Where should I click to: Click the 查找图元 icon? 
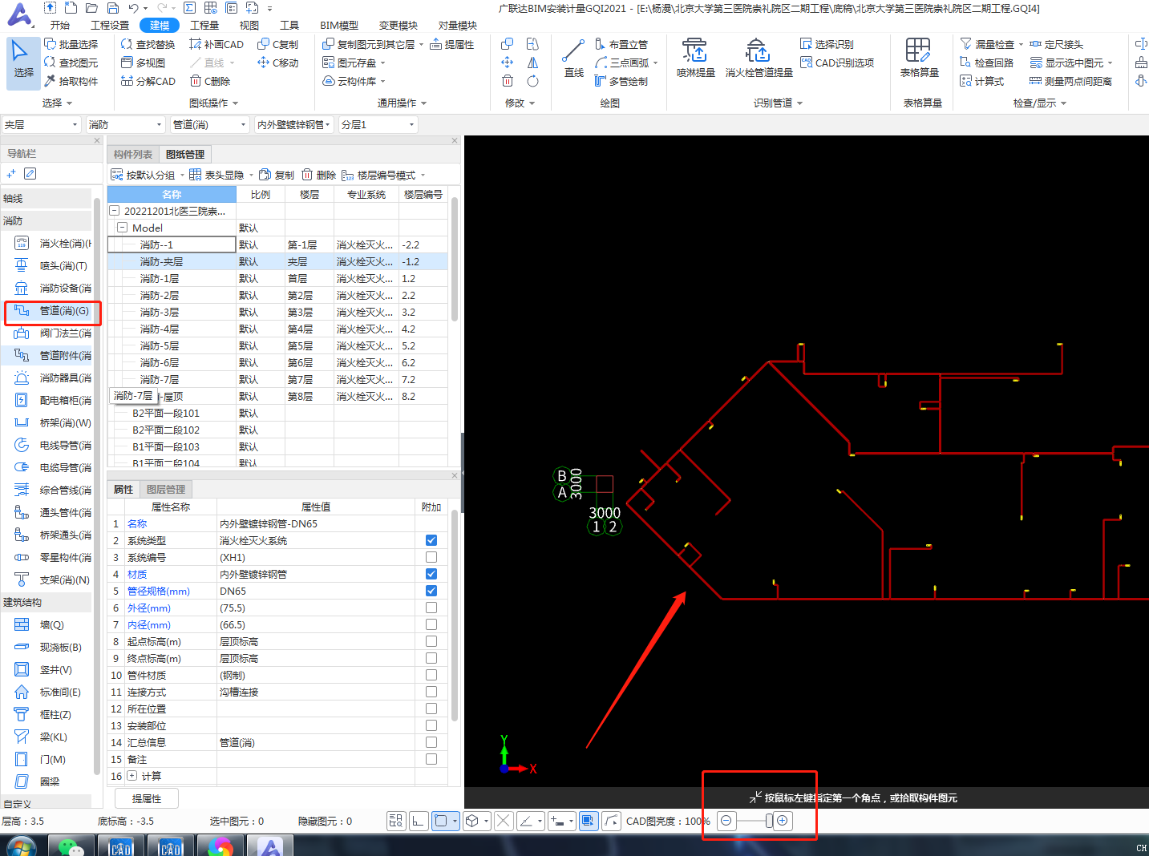point(50,63)
